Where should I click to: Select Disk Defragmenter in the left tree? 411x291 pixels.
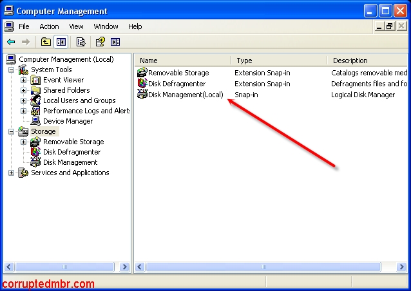(72, 152)
